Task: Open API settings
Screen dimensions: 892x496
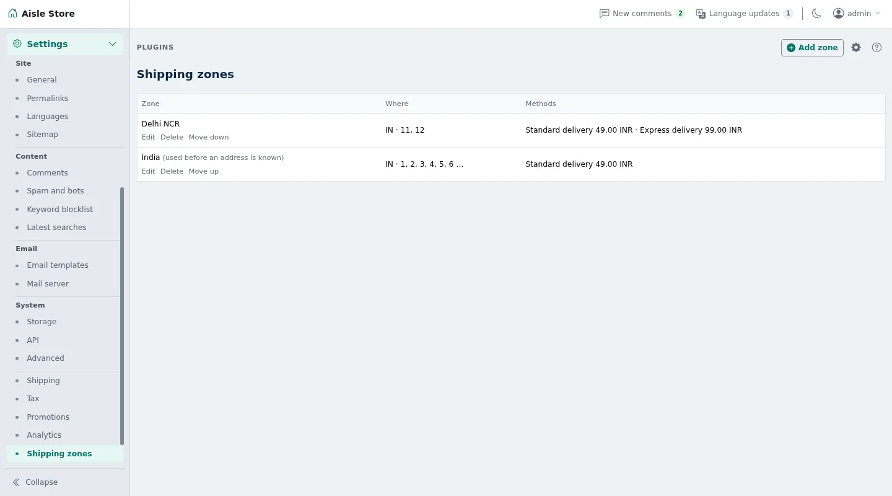Action: (33, 340)
